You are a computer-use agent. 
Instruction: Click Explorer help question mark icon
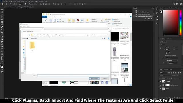coord(131,17)
